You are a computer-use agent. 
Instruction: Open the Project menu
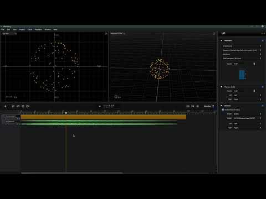[22, 29]
